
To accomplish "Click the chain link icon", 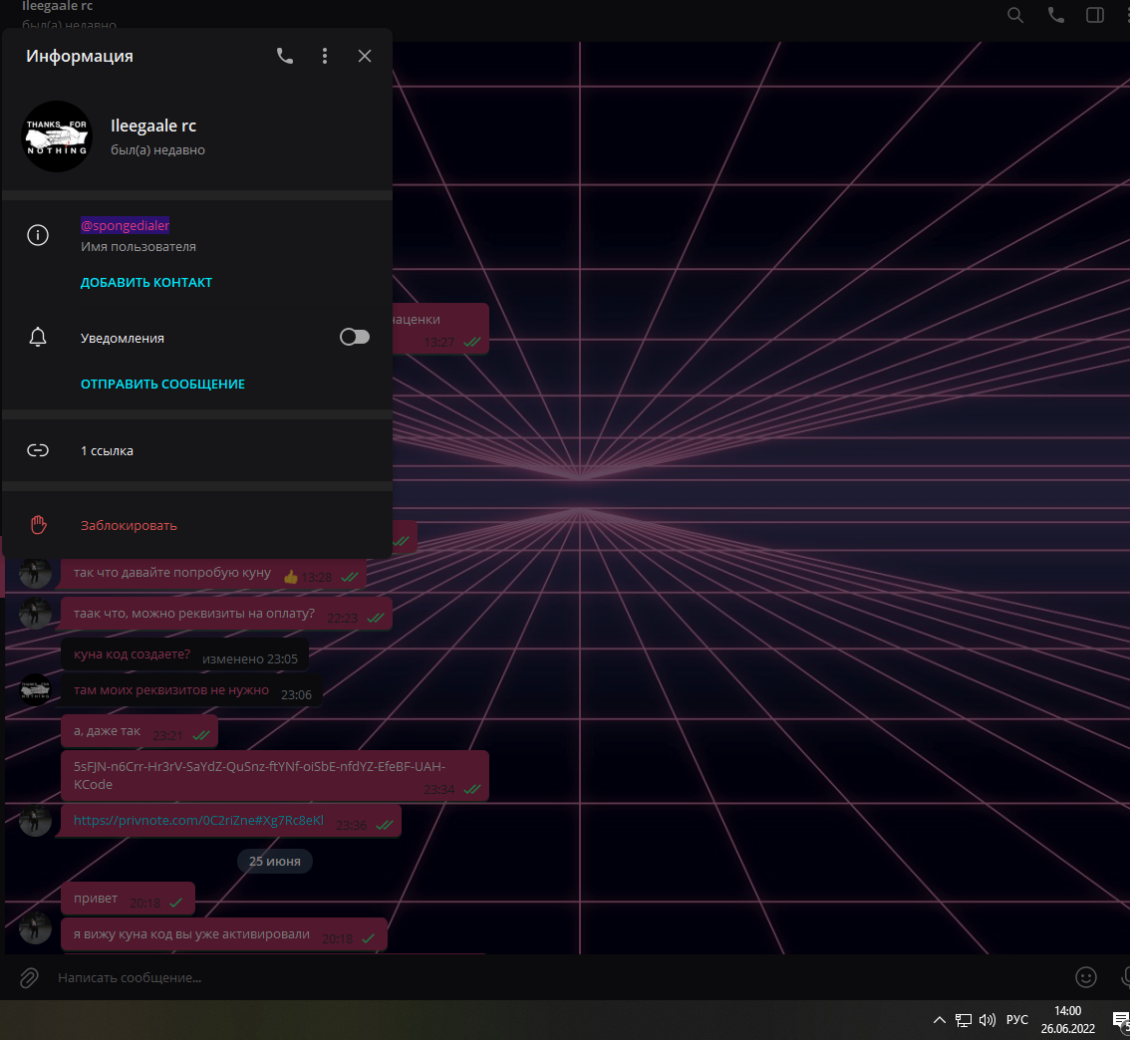I will click(x=38, y=450).
